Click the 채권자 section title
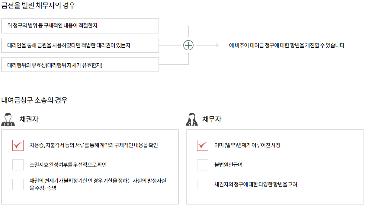This screenshot has height=206, width=365. coord(29,119)
